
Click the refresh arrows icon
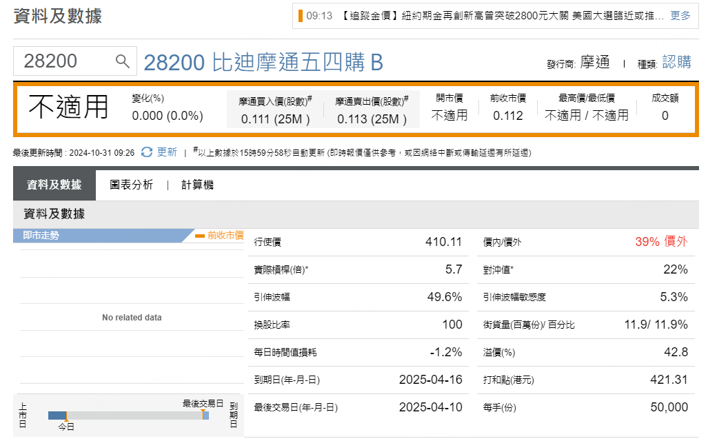click(x=147, y=152)
